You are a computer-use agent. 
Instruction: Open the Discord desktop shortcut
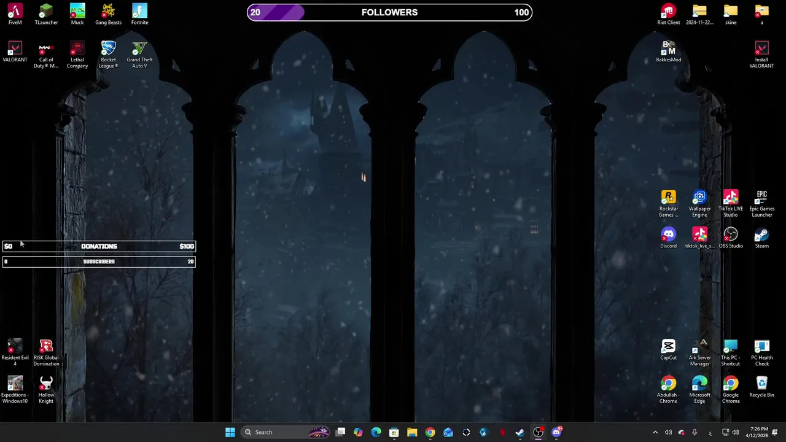pyautogui.click(x=668, y=238)
